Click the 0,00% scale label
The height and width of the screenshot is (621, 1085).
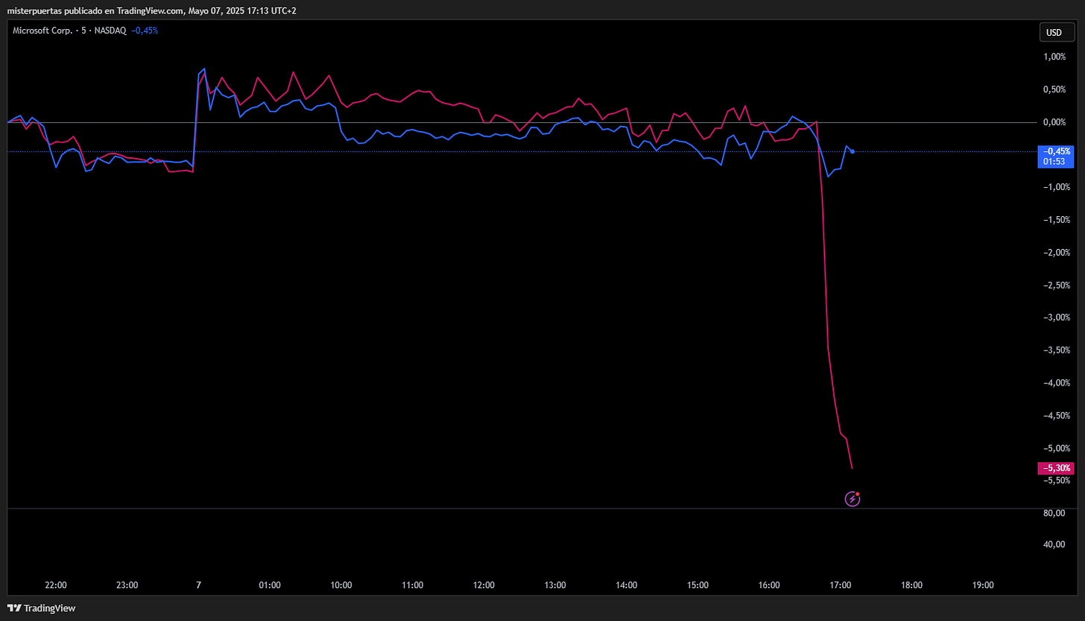click(x=1055, y=122)
